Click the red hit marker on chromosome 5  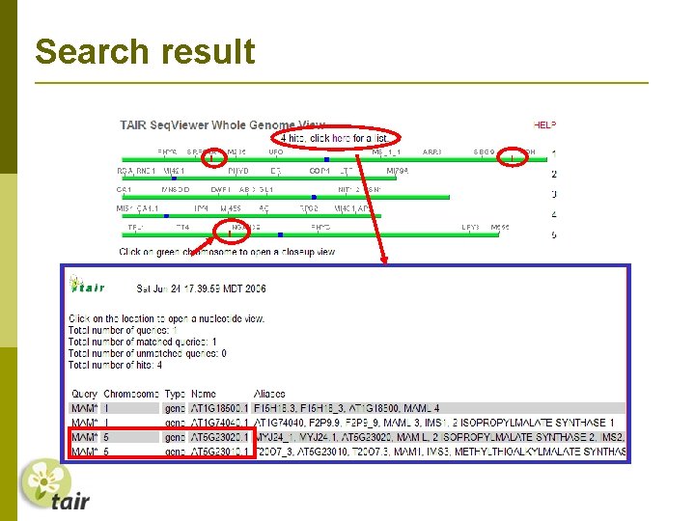(230, 233)
